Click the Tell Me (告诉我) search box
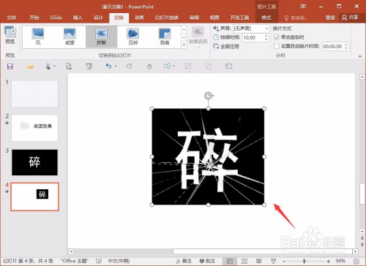Screen dimensions: 366x266 click(x=296, y=18)
